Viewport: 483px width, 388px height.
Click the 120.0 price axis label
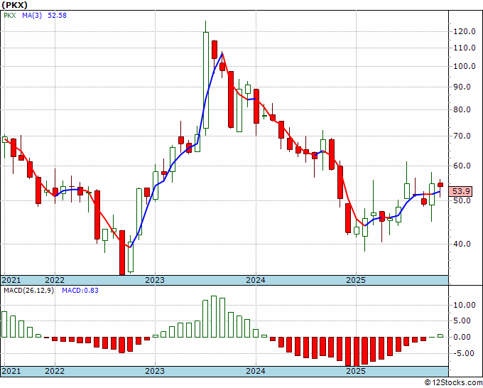click(465, 31)
